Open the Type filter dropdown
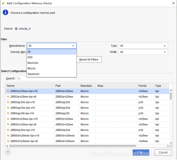The width and height of the screenshot is (177, 160). (x=143, y=46)
